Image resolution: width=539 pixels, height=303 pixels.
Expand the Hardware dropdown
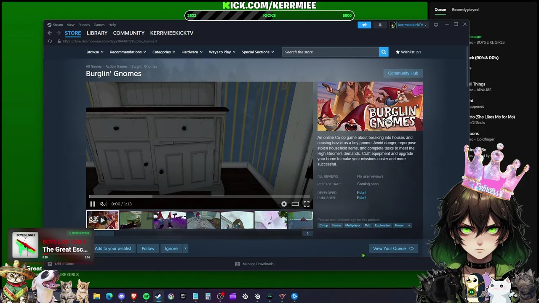[192, 52]
